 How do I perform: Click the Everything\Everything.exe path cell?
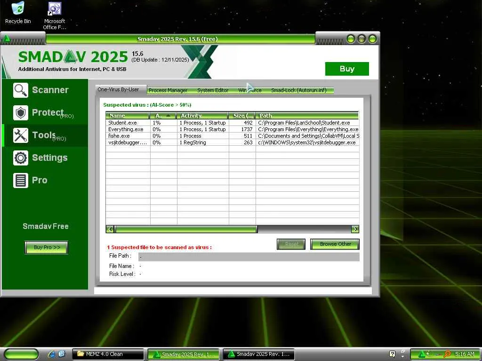click(x=308, y=129)
